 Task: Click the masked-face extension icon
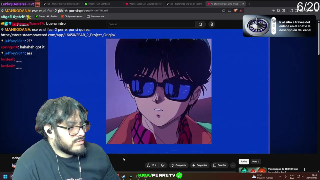coord(273,10)
